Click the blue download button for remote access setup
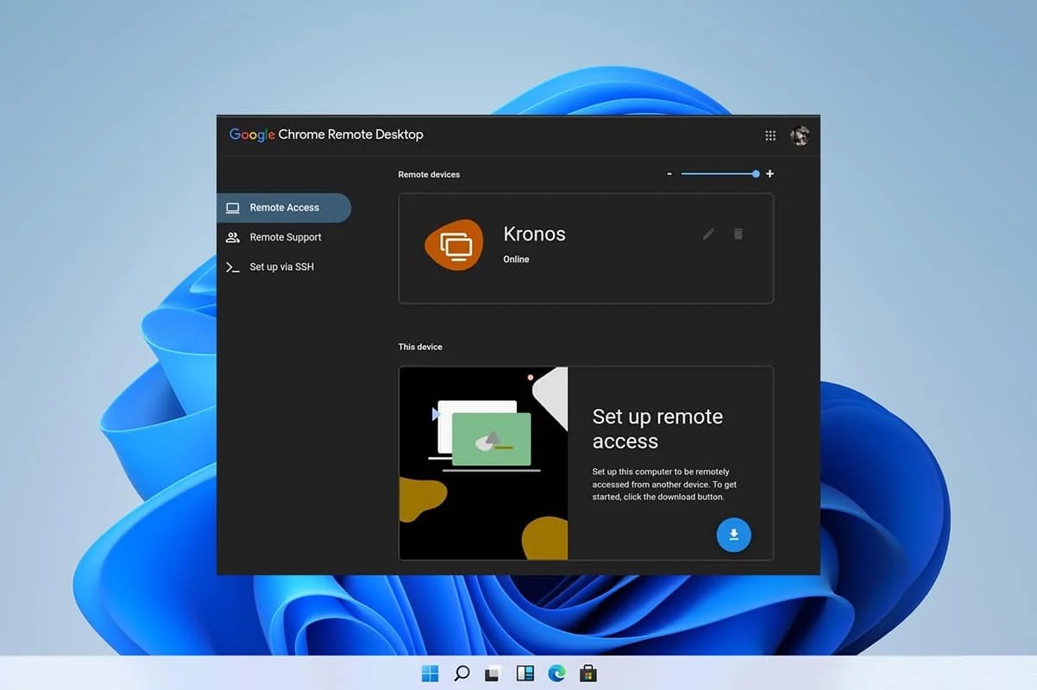 click(x=733, y=535)
